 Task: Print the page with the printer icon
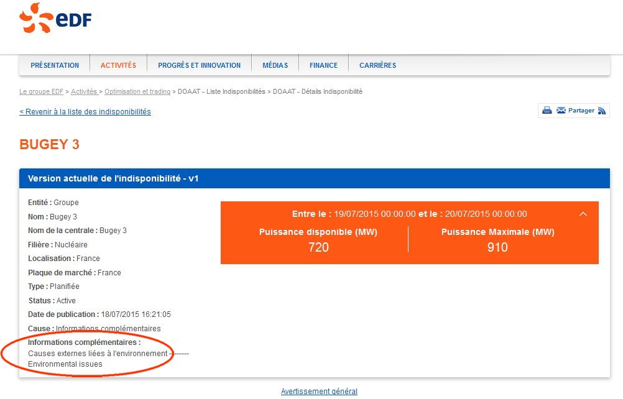pos(547,111)
